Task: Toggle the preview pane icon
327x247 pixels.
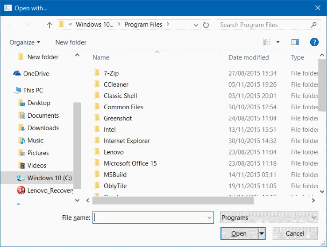Action: click(295, 42)
